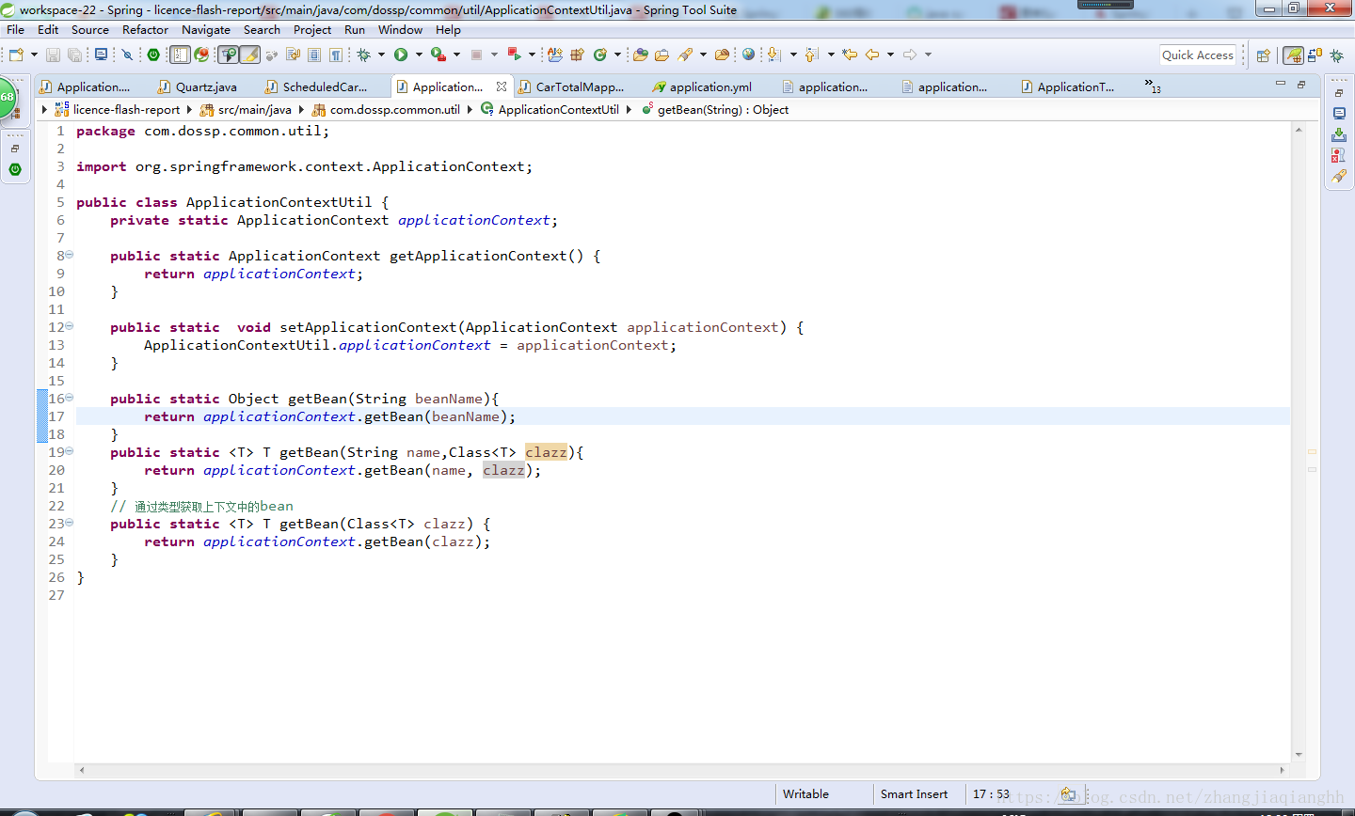Open the Java perspective icon at top right
This screenshot has height=816, width=1355.
pyautogui.click(x=1293, y=55)
